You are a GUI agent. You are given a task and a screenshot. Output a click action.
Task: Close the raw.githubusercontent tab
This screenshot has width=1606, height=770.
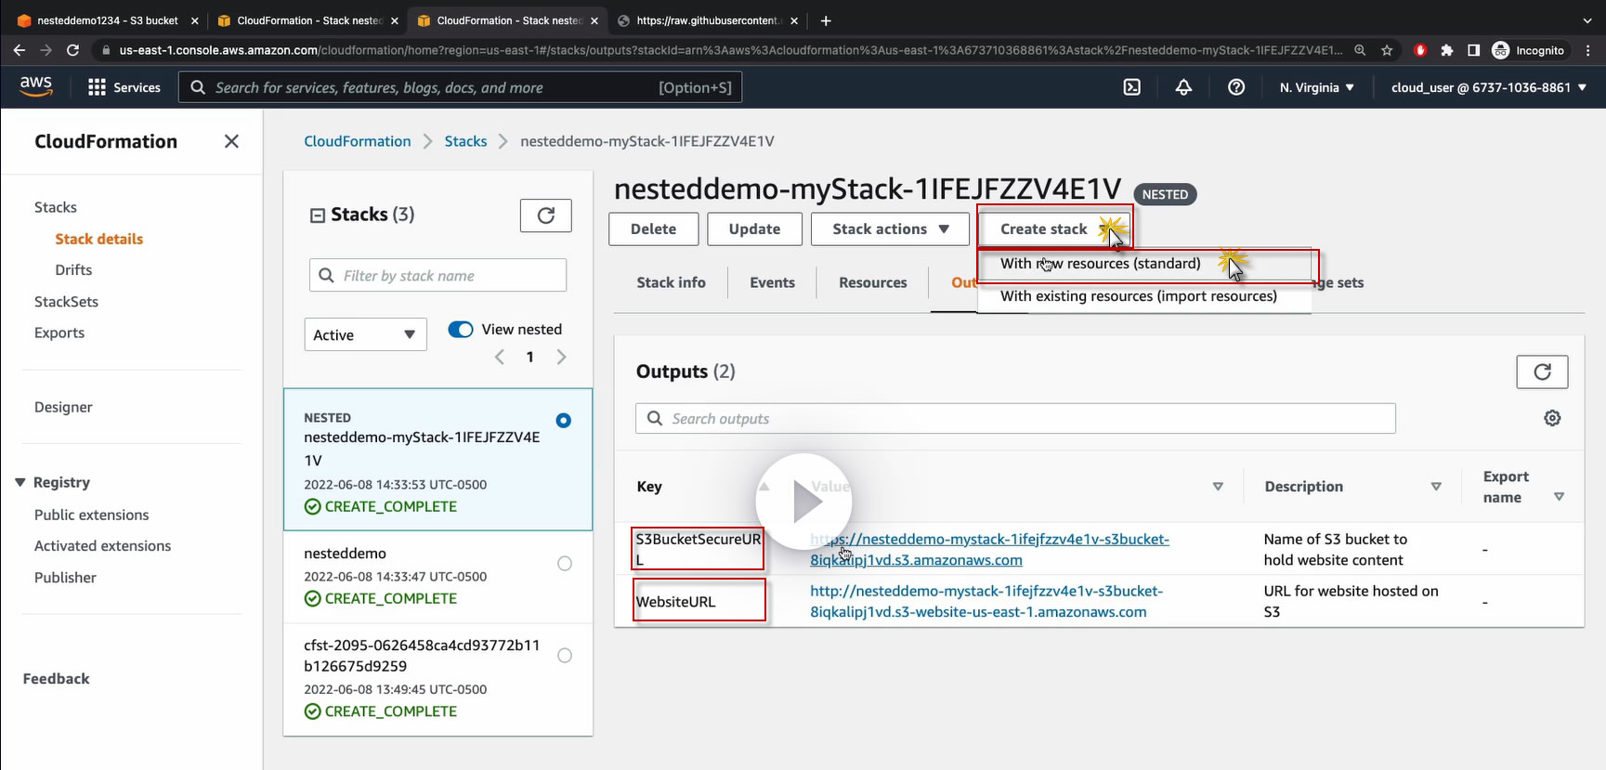click(794, 20)
